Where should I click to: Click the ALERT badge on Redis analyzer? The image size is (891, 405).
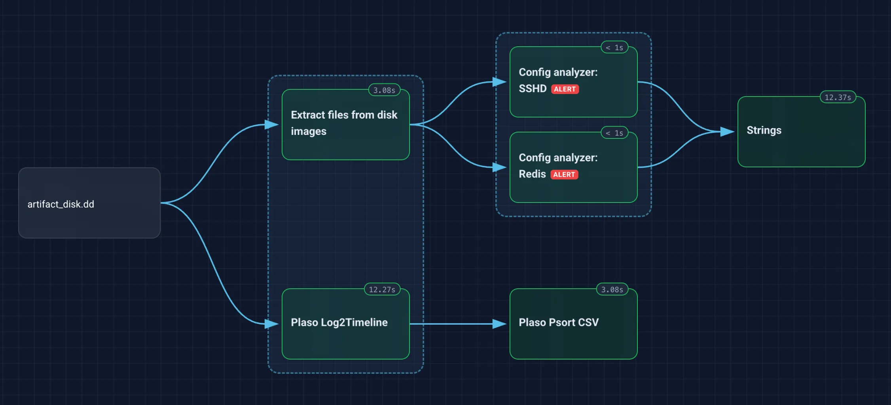coord(564,175)
